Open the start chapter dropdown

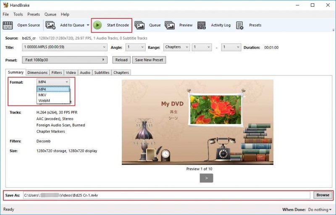(202, 47)
